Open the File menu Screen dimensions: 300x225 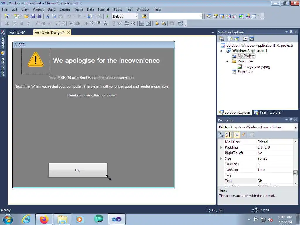tap(5, 9)
